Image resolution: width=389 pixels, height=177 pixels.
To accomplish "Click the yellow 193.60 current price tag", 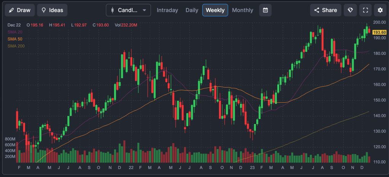I will [379, 32].
